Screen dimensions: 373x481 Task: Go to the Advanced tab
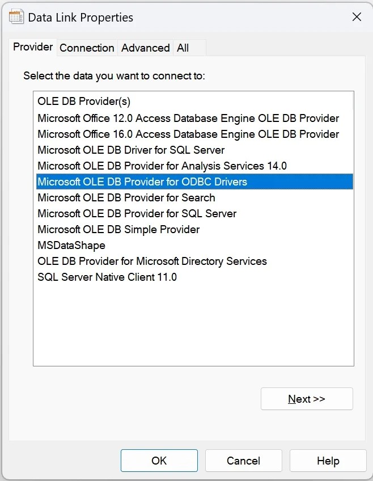[145, 48]
